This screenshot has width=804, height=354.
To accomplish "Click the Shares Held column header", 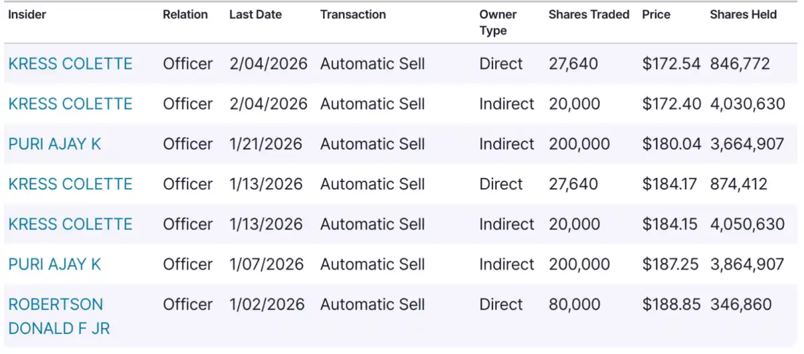I will (x=743, y=15).
